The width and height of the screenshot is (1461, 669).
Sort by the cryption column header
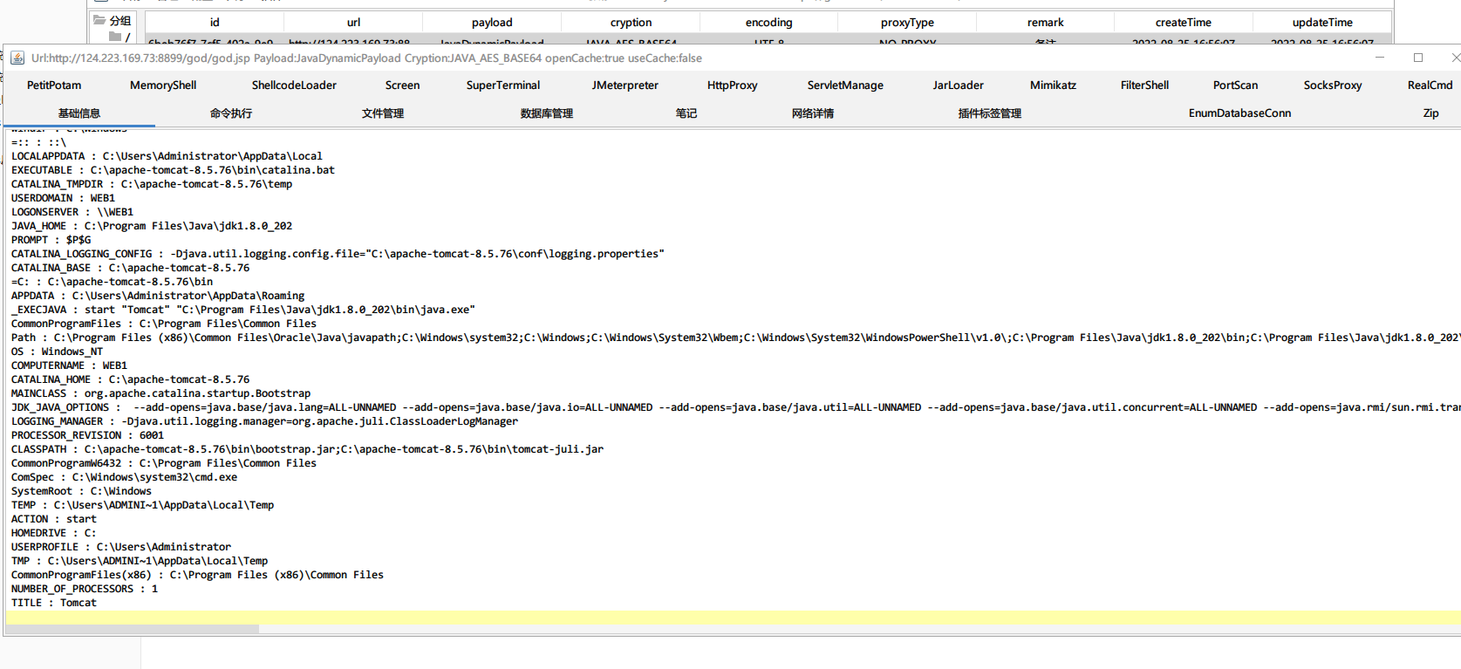pyautogui.click(x=631, y=23)
